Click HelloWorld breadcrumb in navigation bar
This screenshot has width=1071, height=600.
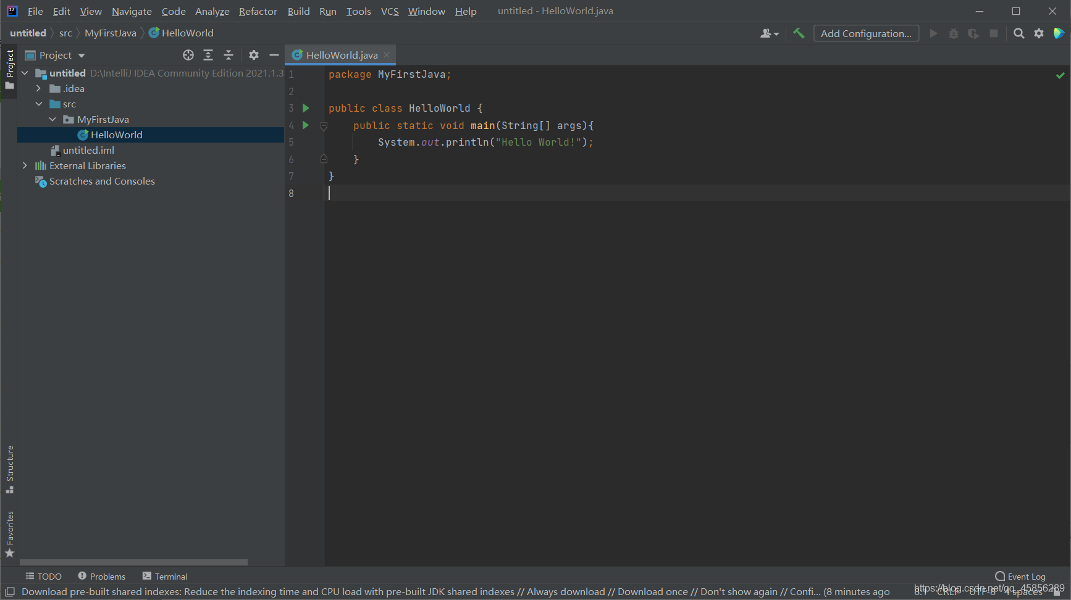(181, 33)
